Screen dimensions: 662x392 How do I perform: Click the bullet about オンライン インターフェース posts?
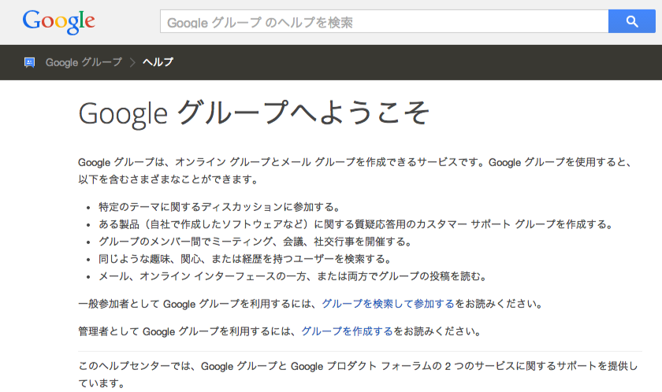pos(293,276)
